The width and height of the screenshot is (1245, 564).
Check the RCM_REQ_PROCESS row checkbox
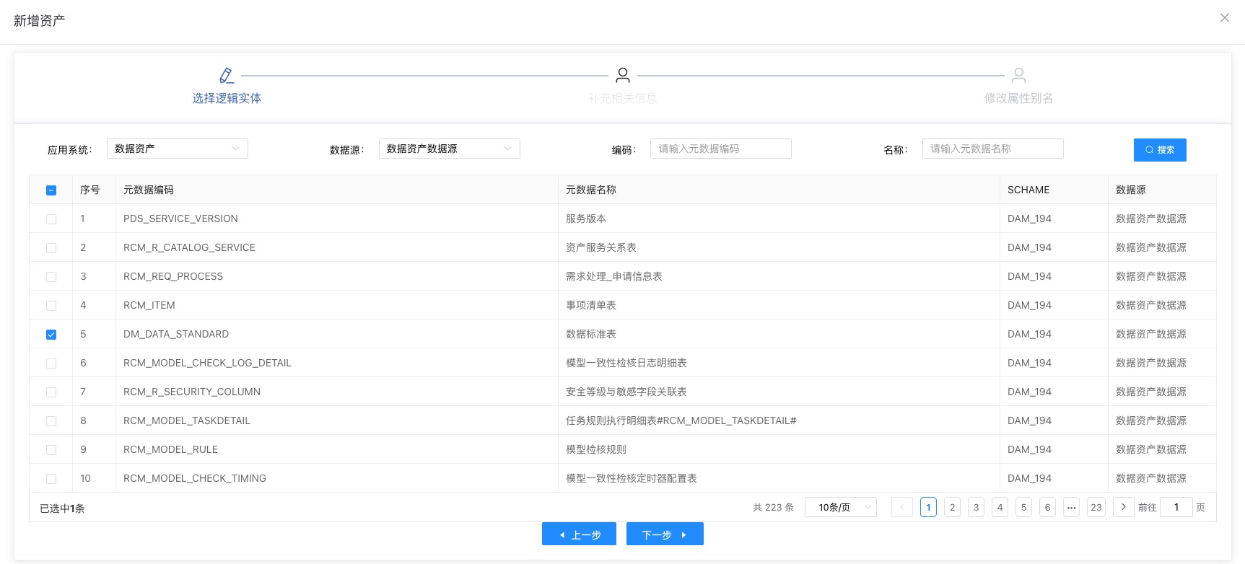click(51, 277)
